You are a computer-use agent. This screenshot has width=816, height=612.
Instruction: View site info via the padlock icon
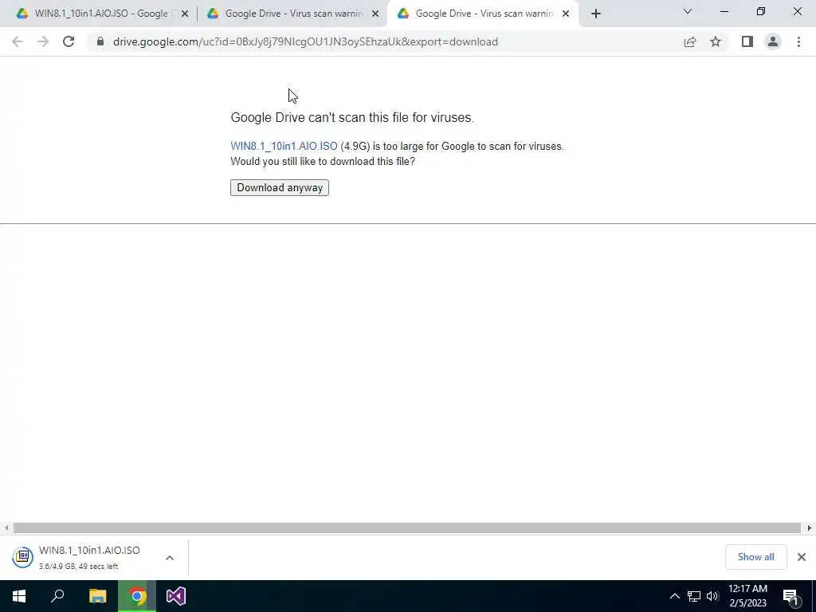point(100,41)
